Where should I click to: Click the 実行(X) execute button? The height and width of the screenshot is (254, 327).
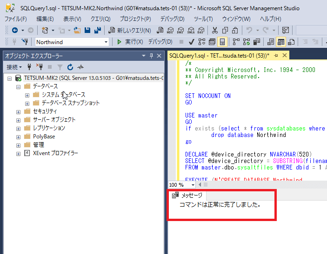coord(130,42)
